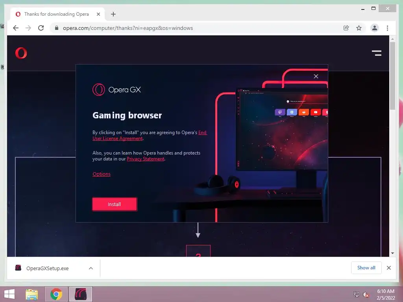Click the Opera GX logo in installer
Viewport: 403px width, 302px height.
click(116, 90)
